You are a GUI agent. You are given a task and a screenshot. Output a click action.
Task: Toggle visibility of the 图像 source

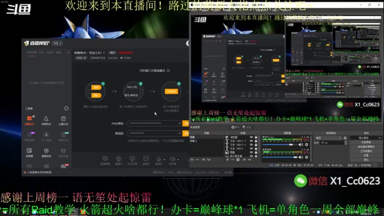pyautogui.click(x=251, y=152)
